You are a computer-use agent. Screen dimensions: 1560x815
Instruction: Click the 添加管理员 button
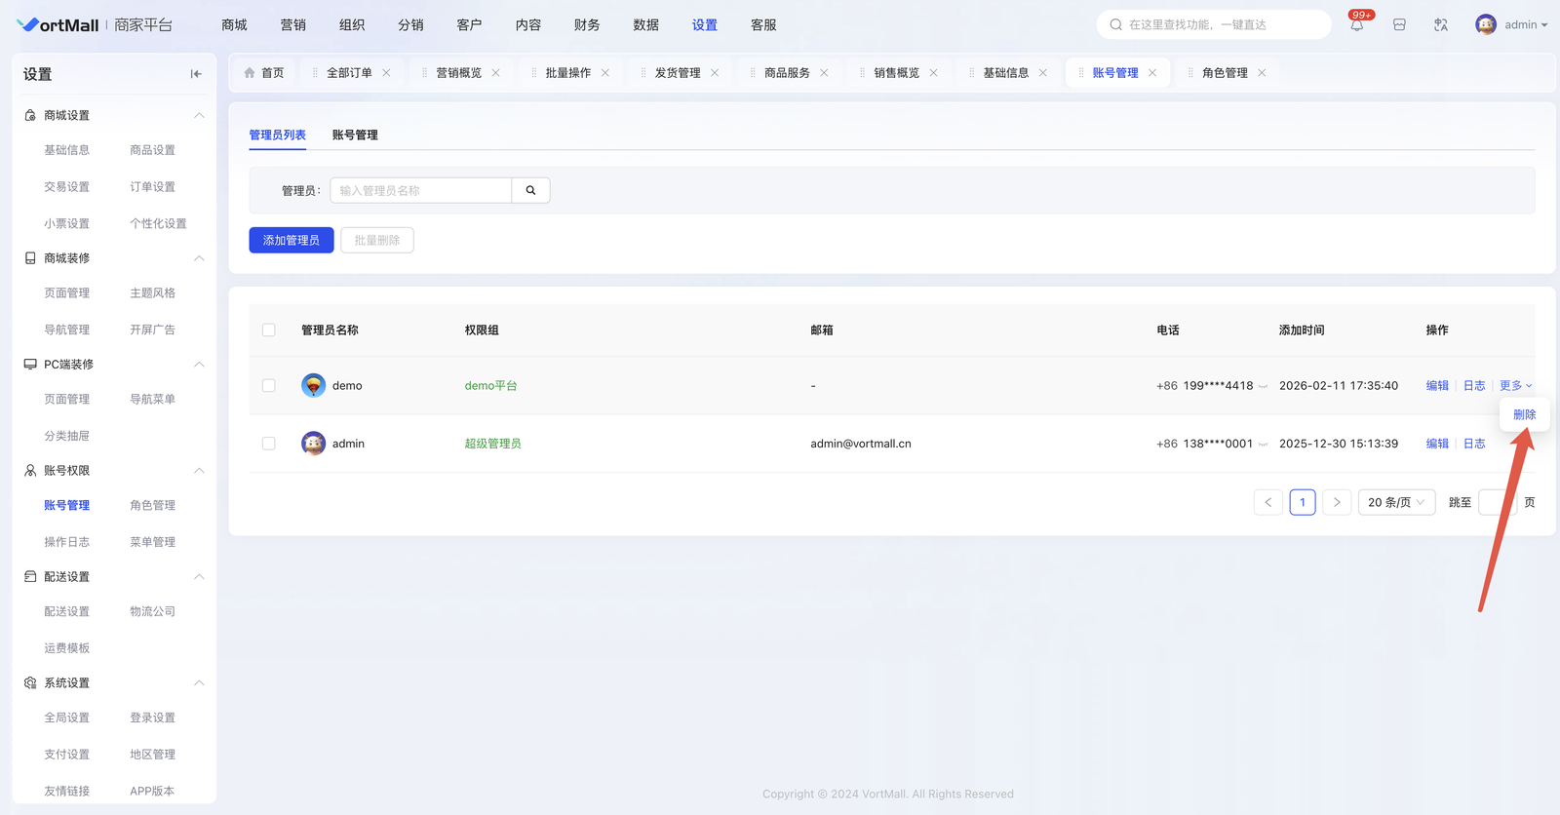(292, 240)
